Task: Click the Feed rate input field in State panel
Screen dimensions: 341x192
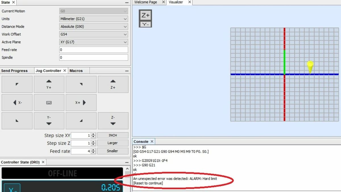Action: [93, 50]
